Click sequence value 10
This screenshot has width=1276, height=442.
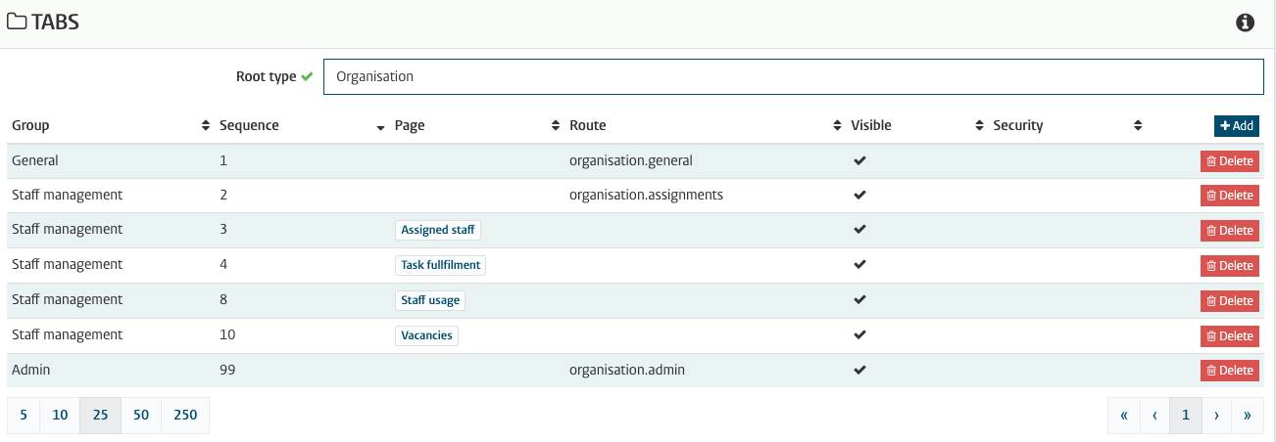(227, 334)
